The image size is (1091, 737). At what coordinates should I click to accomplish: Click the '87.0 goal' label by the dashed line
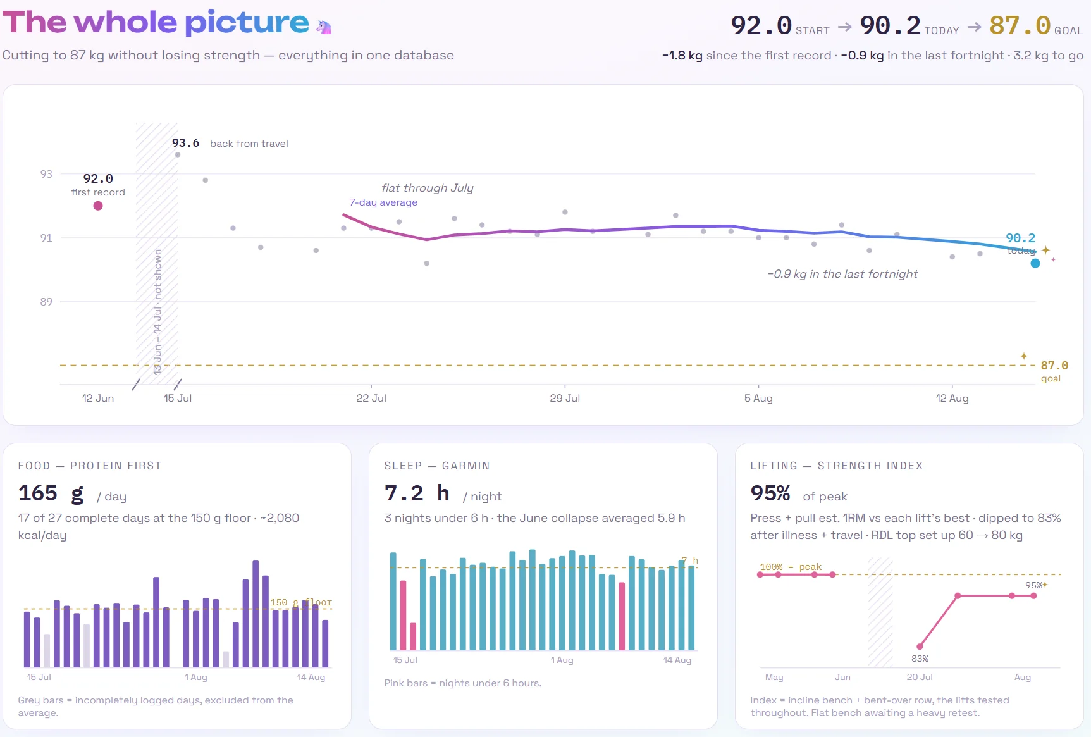[x=1054, y=371]
